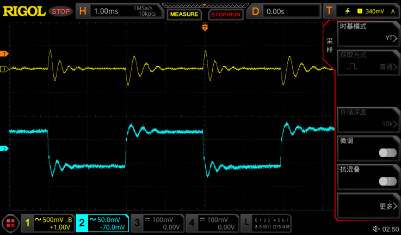Click channel 2 50.0mV scale readout
This screenshot has width=401, height=235.
click(x=108, y=220)
